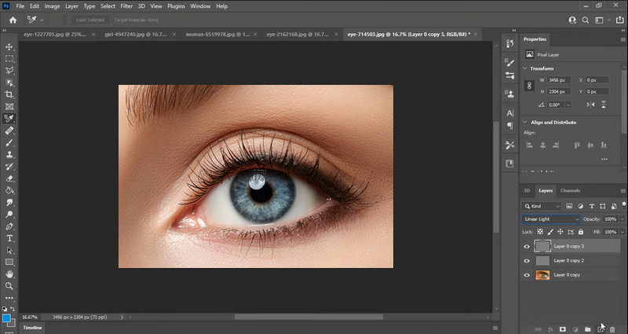Image resolution: width=628 pixels, height=334 pixels.
Task: Select the Horizontal Type tool
Action: pyautogui.click(x=9, y=239)
